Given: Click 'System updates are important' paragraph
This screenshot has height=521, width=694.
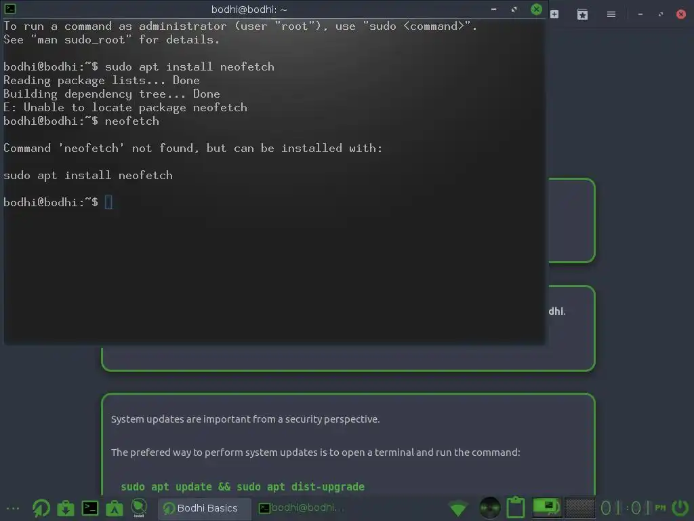Looking at the screenshot, I should [x=245, y=419].
